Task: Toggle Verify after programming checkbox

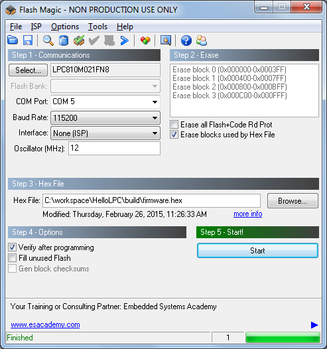Action: click(x=12, y=247)
